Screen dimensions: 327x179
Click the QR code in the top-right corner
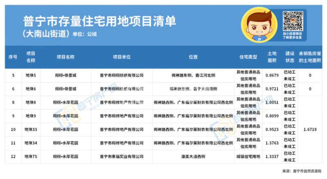coord(292,21)
